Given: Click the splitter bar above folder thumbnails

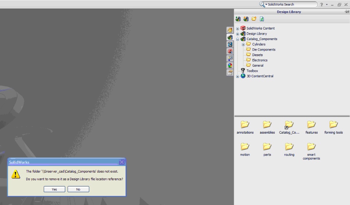Looking at the screenshot, I should tap(292, 116).
